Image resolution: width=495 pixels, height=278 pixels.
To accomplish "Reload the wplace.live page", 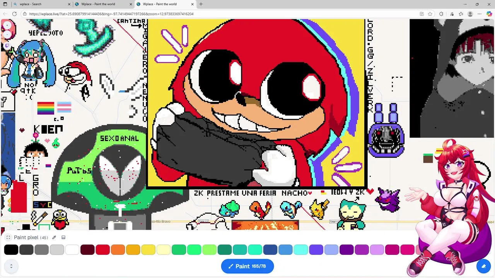I will (14, 14).
